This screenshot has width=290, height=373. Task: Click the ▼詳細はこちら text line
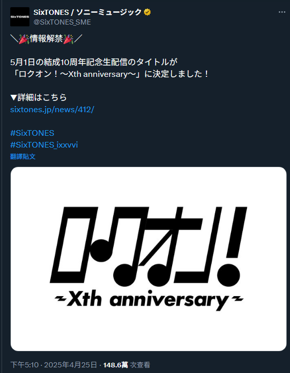(38, 97)
